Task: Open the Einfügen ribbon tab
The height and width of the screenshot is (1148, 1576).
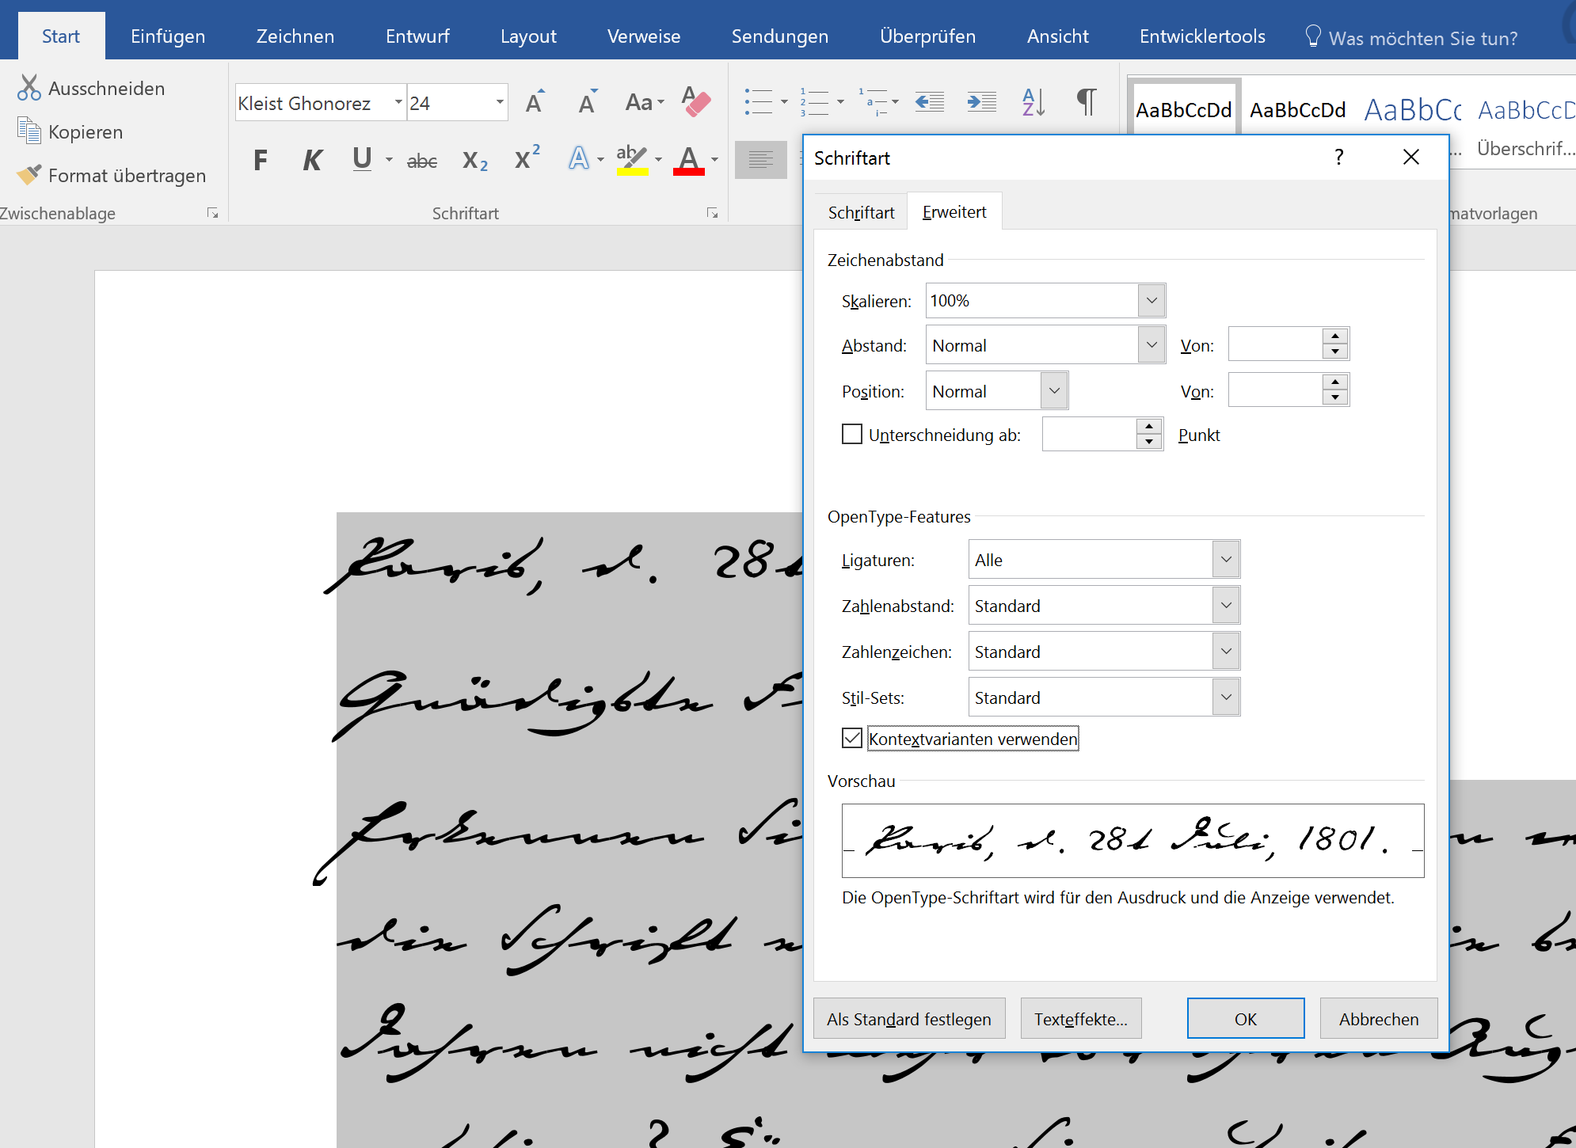Action: point(168,36)
